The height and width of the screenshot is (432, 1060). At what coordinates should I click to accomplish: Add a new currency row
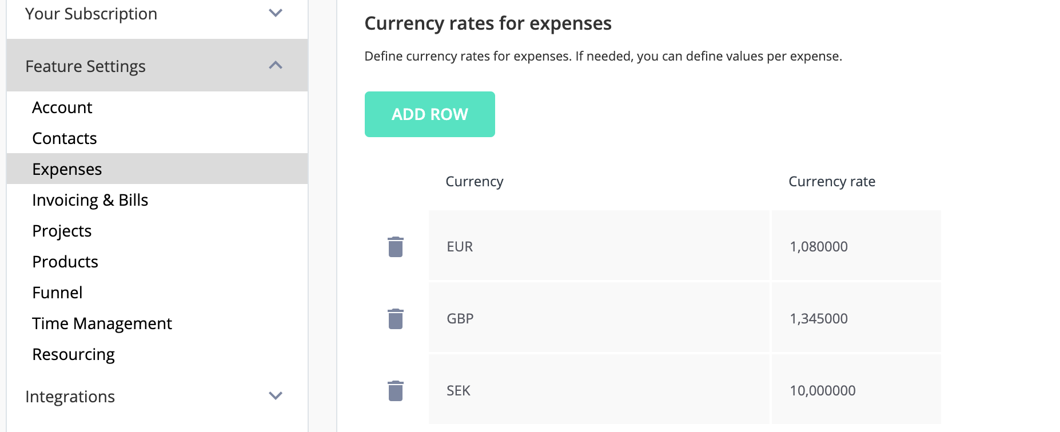coord(430,114)
